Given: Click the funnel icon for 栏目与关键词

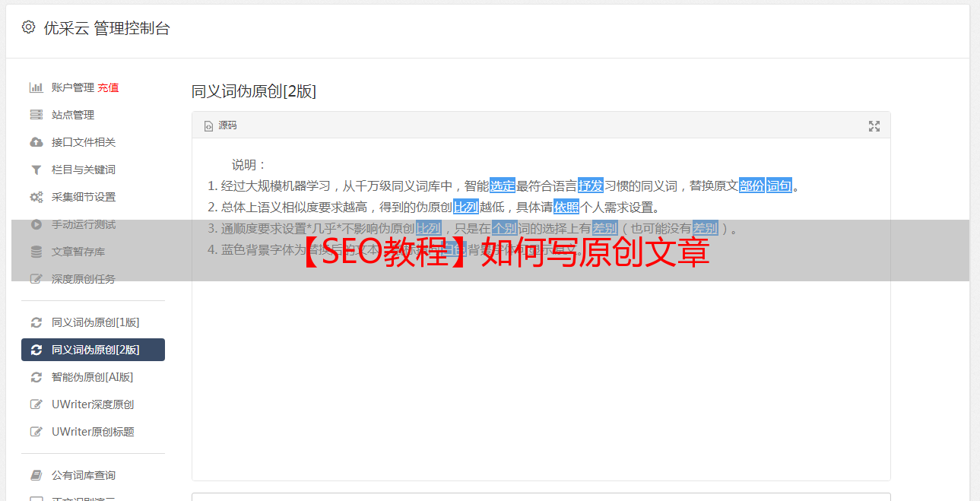Looking at the screenshot, I should 36,170.
